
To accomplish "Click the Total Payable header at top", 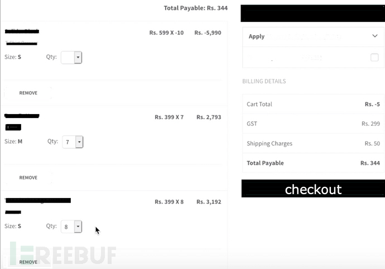I will (196, 8).
